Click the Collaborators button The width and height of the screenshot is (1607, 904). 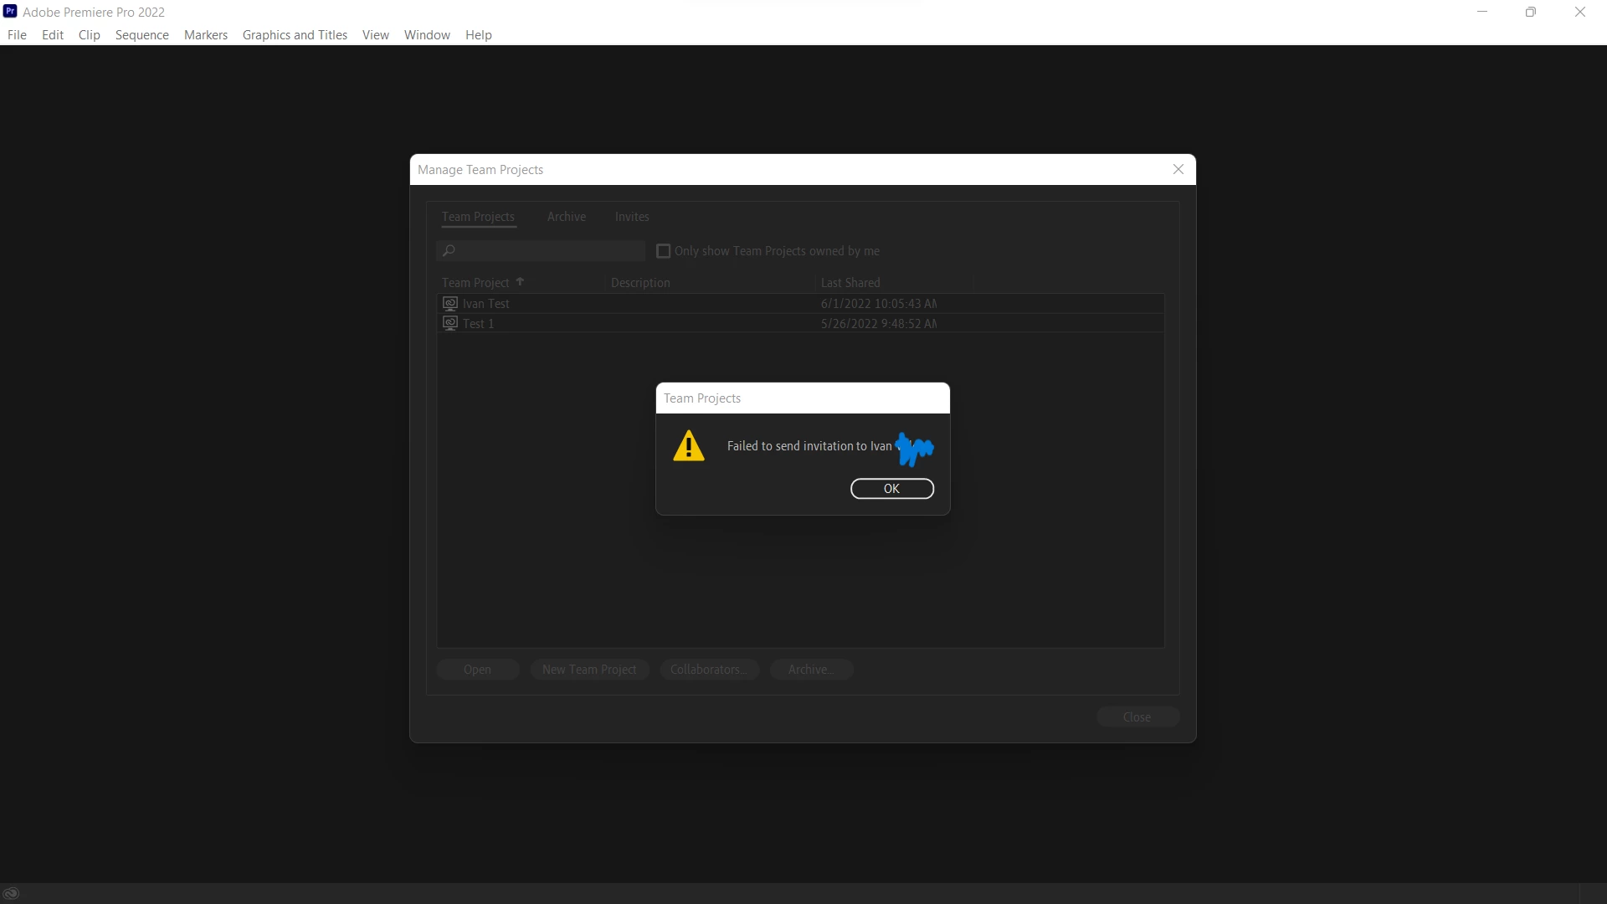click(708, 670)
